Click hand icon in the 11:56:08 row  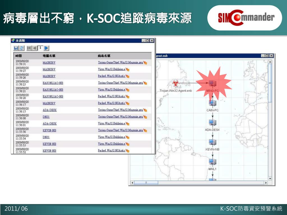click(x=145, y=117)
